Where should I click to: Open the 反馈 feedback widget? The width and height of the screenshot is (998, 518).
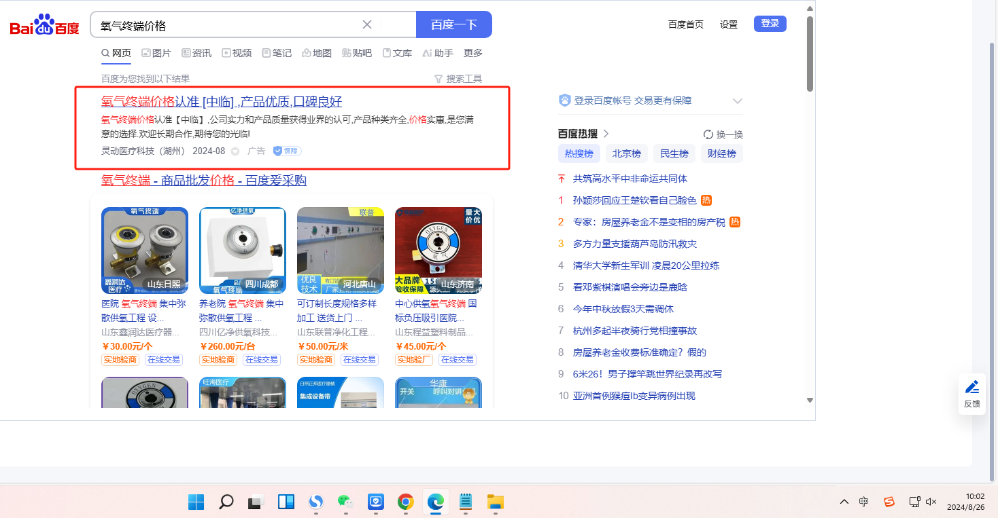click(972, 394)
